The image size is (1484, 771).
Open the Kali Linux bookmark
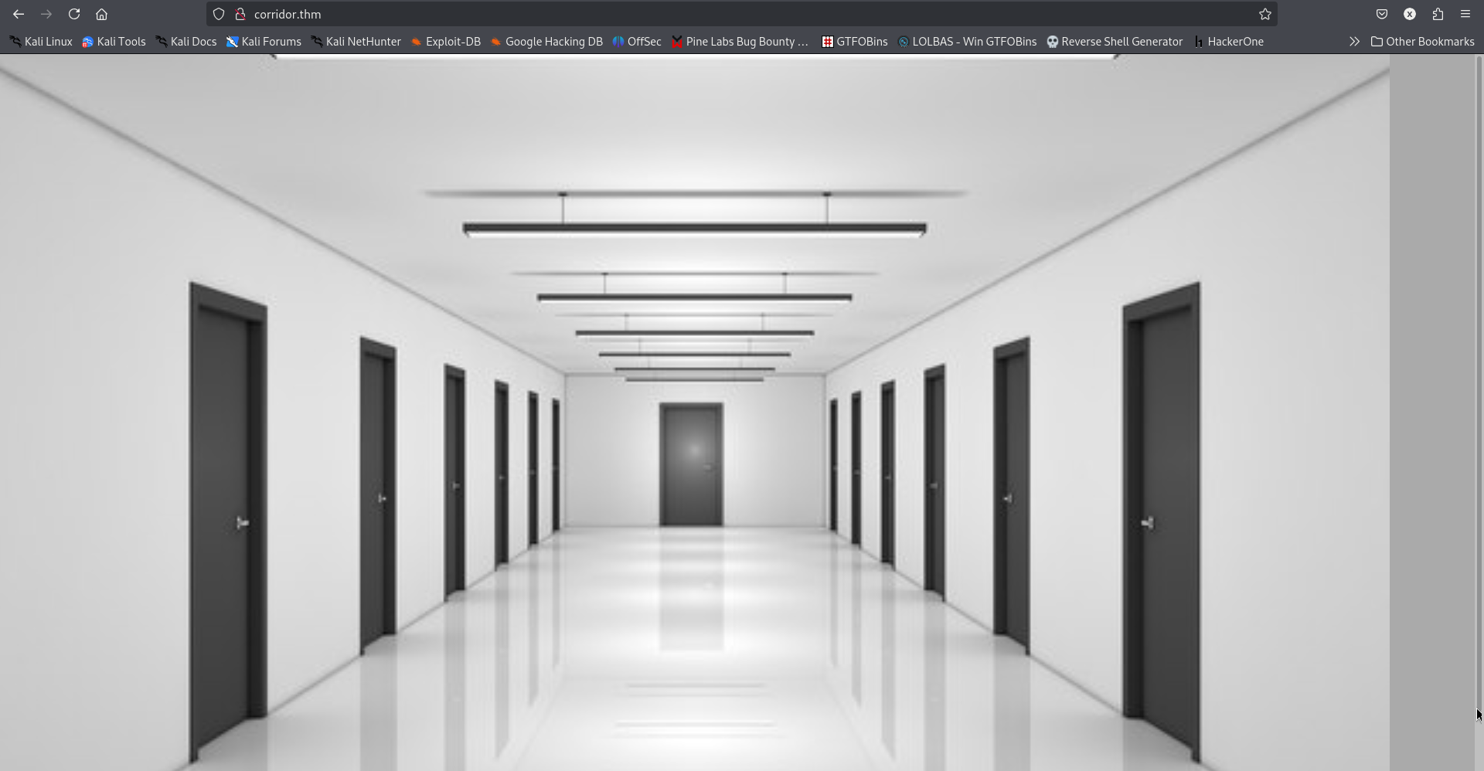click(41, 42)
